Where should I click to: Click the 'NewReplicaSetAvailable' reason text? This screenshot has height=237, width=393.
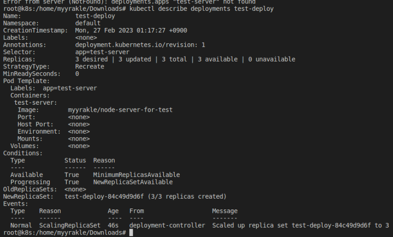coord(133,182)
